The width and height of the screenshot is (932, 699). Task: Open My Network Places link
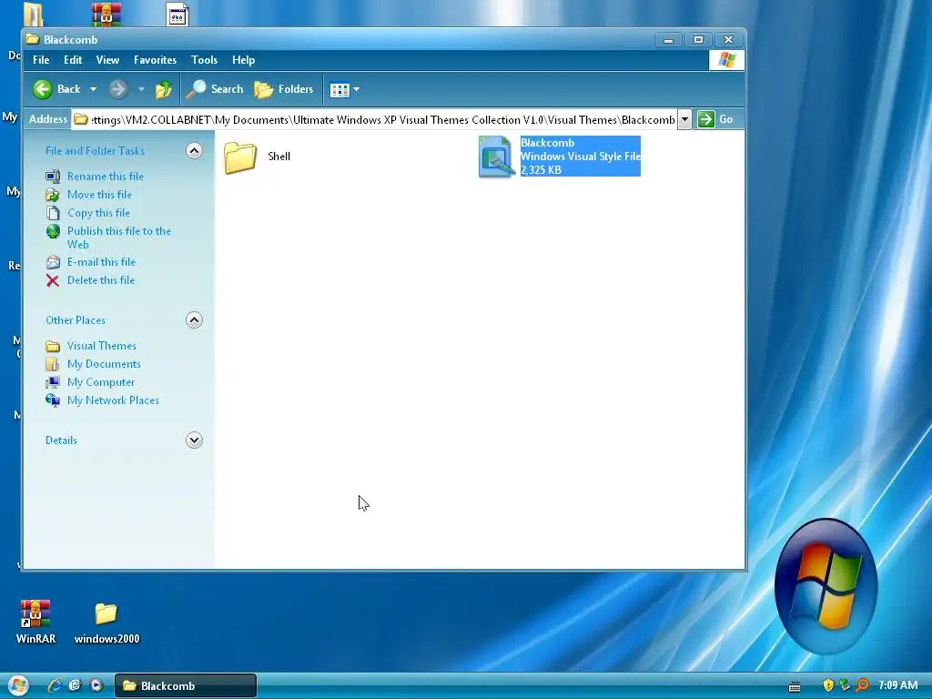pyautogui.click(x=113, y=400)
